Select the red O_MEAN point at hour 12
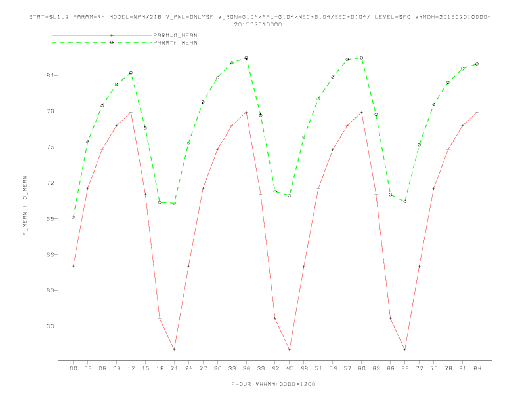 pos(131,113)
